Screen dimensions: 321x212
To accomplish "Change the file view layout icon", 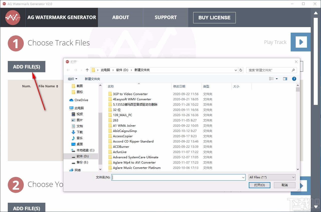I will point(271,79).
